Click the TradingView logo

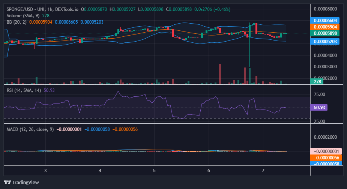tap(21, 182)
